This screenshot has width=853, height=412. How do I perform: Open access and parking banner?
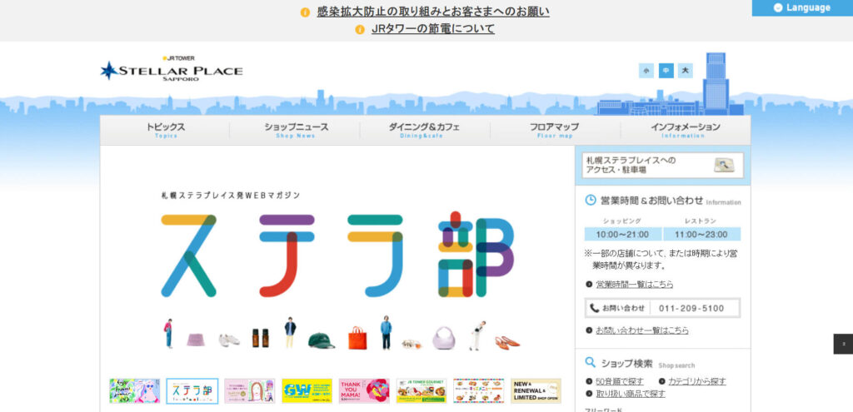tap(662, 166)
